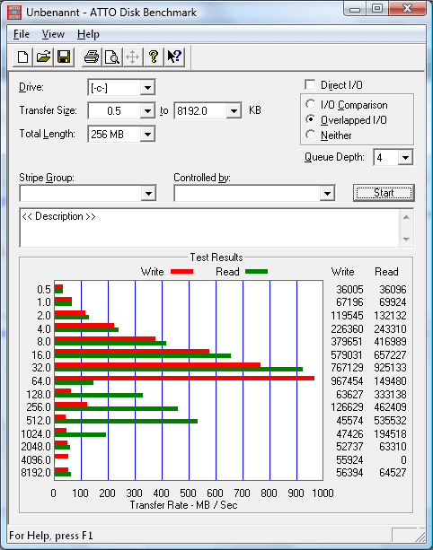Expand the Stripe Group dropdown
Screen dimensions: 433x550
point(148,193)
